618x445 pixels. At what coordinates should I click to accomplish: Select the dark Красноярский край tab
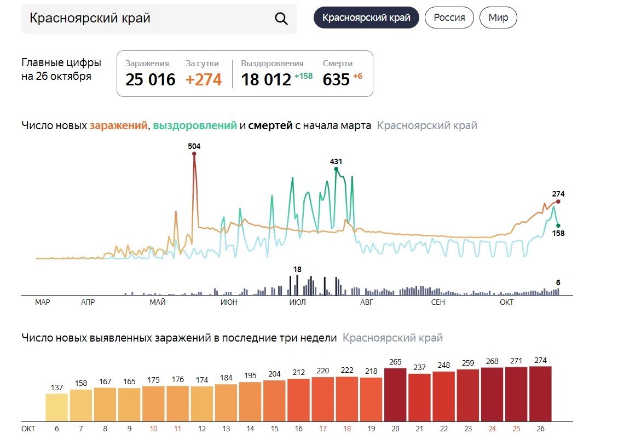pyautogui.click(x=366, y=18)
